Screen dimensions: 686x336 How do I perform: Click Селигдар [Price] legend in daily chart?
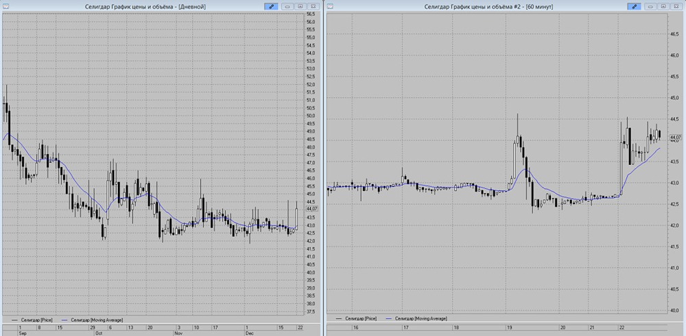34,319
